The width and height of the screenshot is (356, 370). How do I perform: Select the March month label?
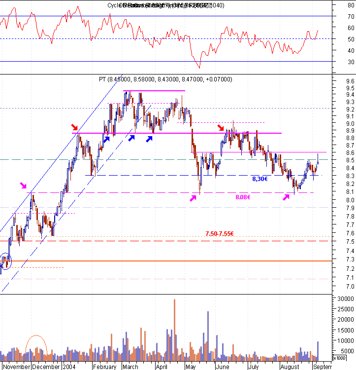(130, 367)
